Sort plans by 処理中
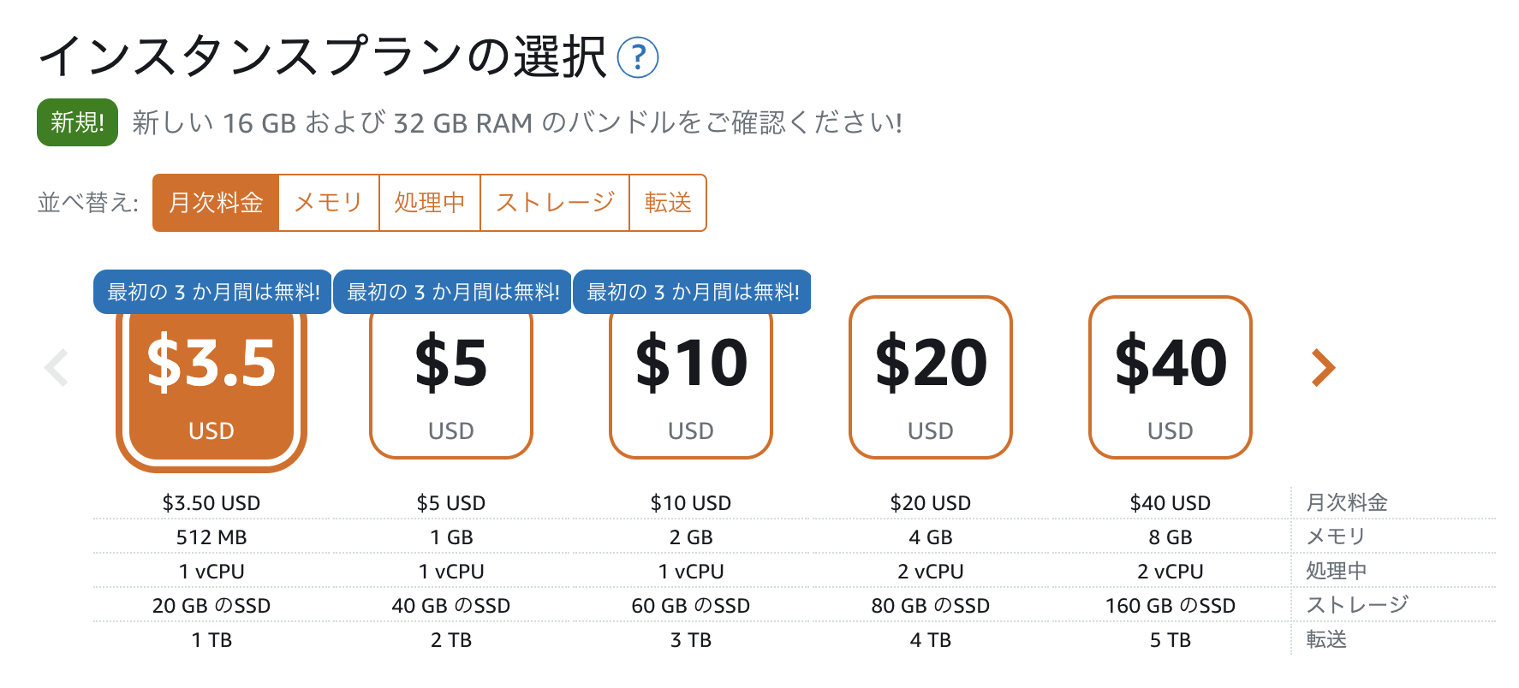 click(x=430, y=203)
